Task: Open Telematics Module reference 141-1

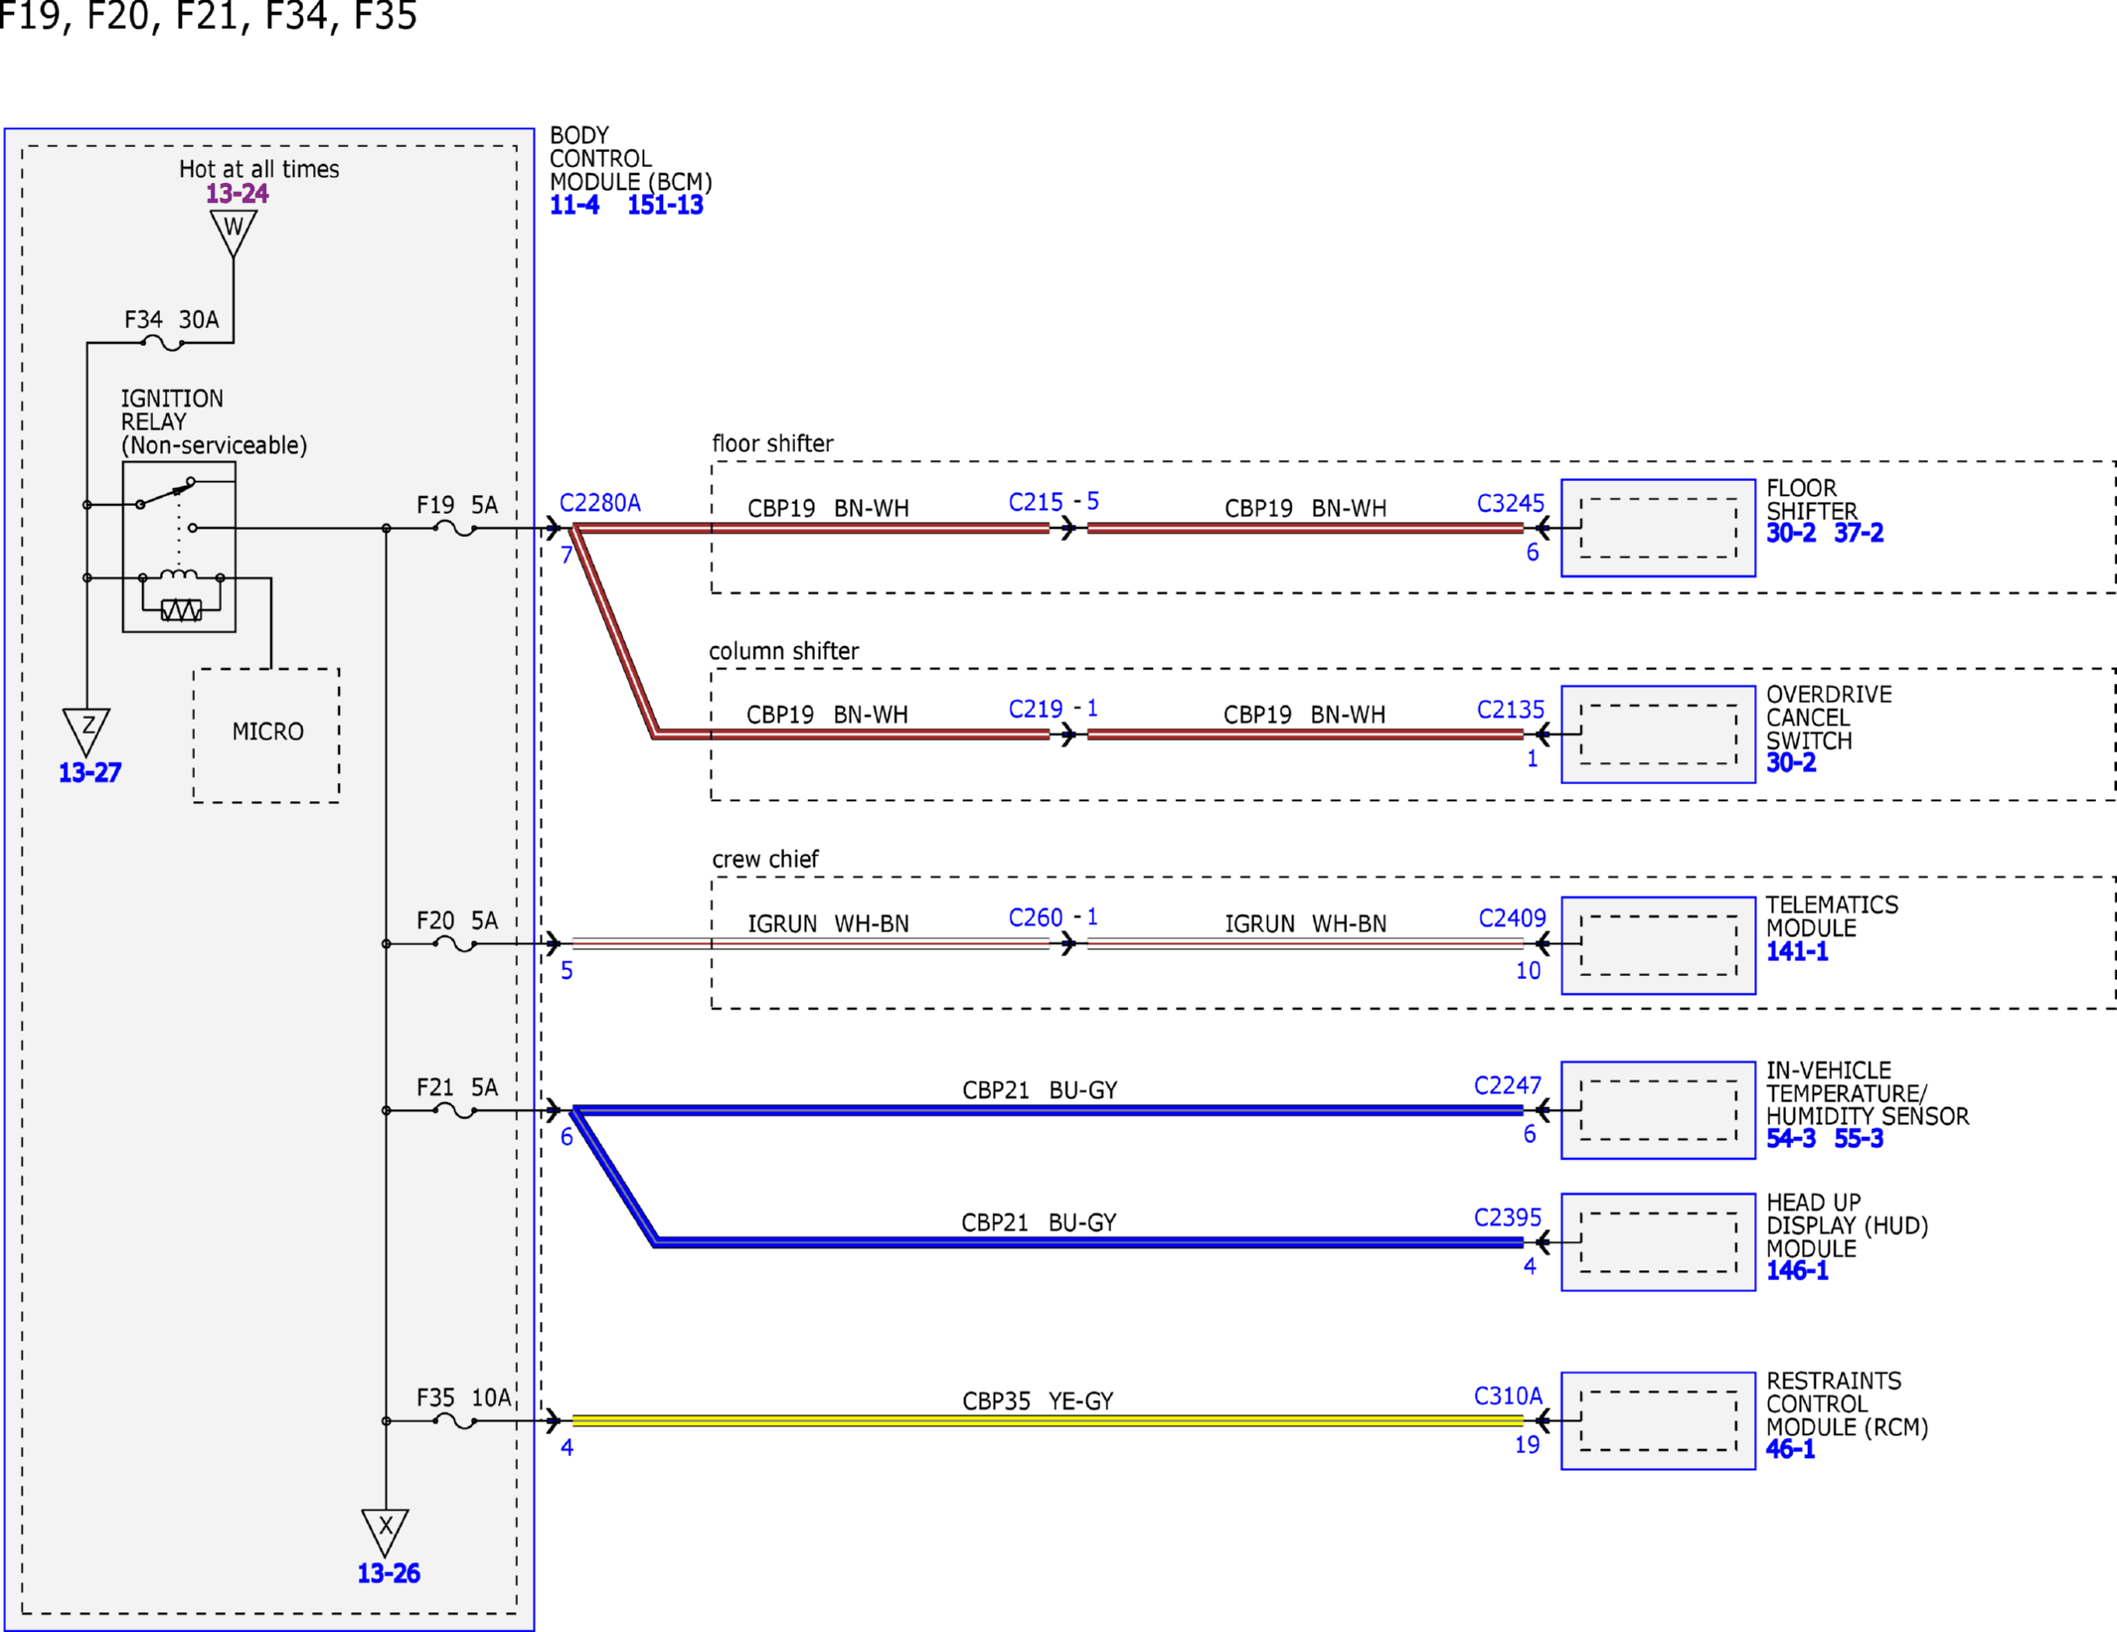Action: (1797, 951)
